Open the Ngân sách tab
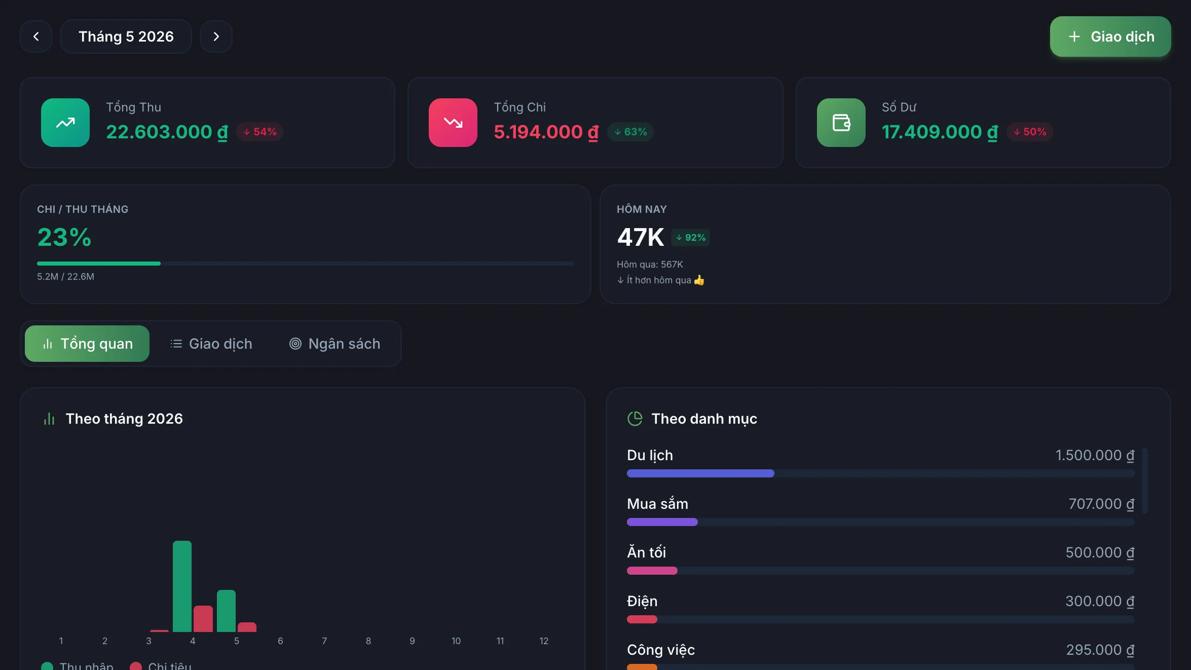Image resolution: width=1191 pixels, height=670 pixels. tap(334, 344)
